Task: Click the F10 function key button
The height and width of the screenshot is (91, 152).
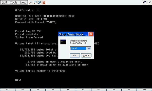Action: coord(144,90)
